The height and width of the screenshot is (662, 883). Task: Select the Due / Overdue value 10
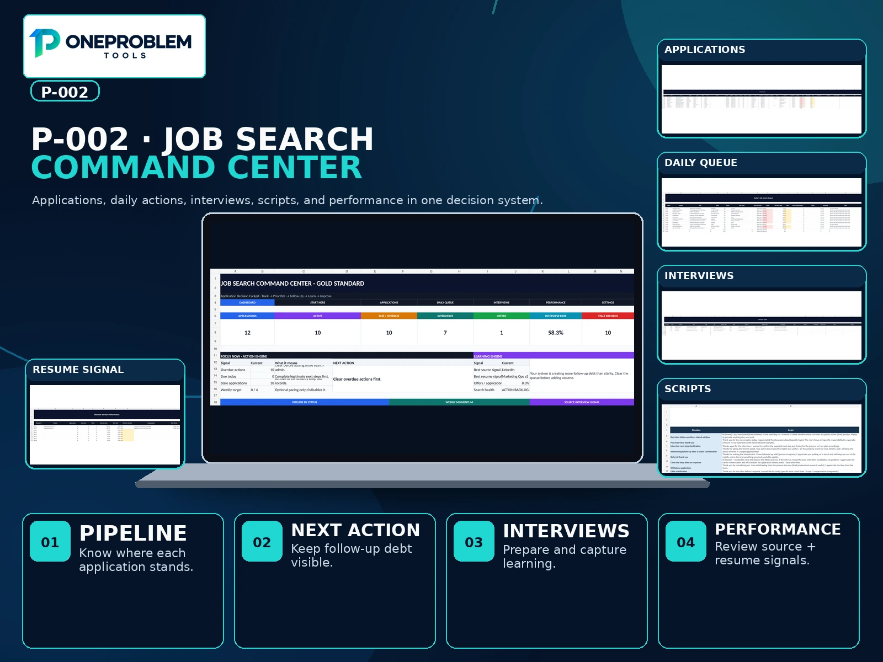tap(389, 333)
